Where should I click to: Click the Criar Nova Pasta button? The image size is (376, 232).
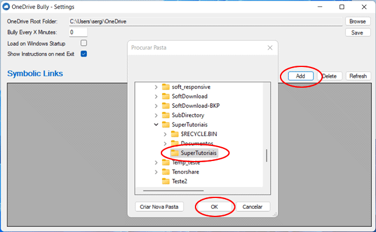click(x=159, y=207)
